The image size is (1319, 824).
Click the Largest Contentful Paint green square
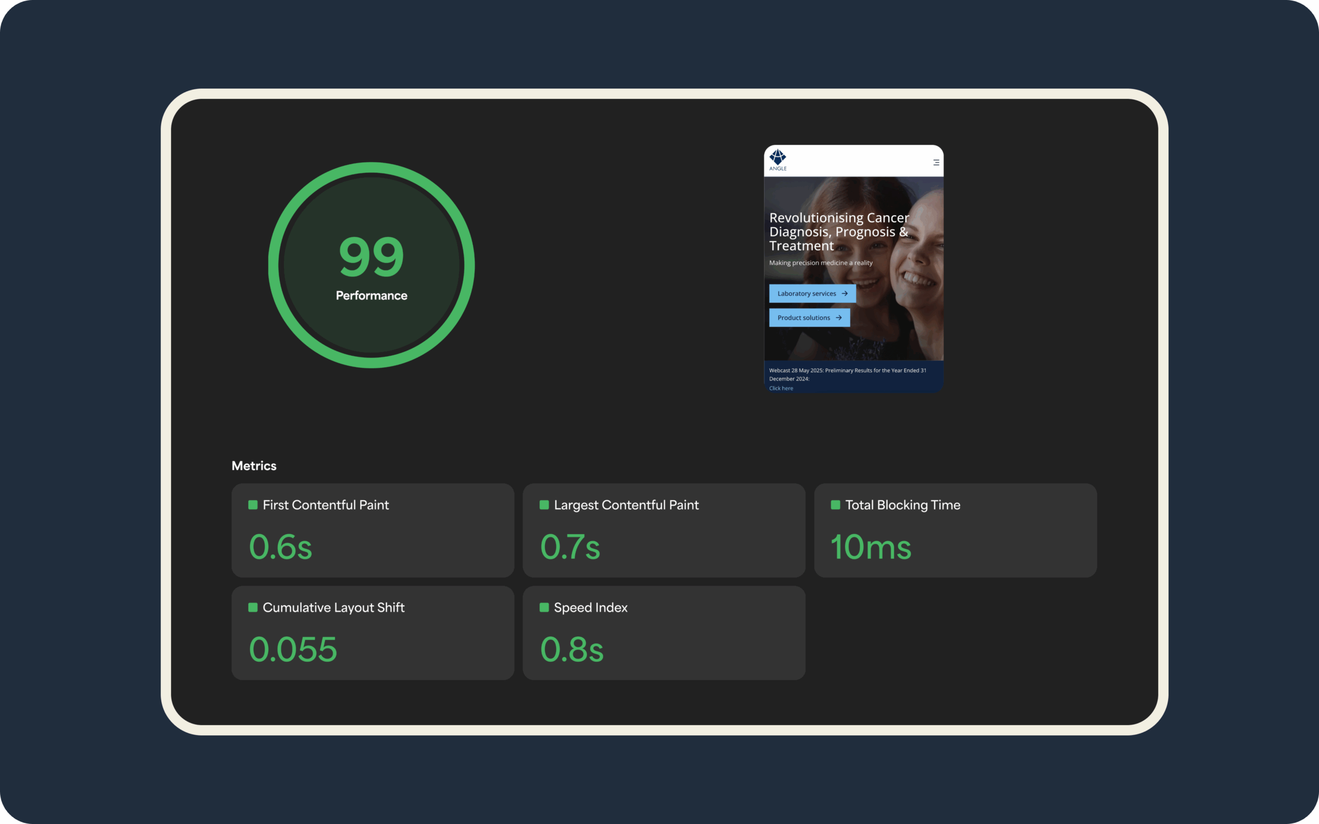tap(544, 505)
